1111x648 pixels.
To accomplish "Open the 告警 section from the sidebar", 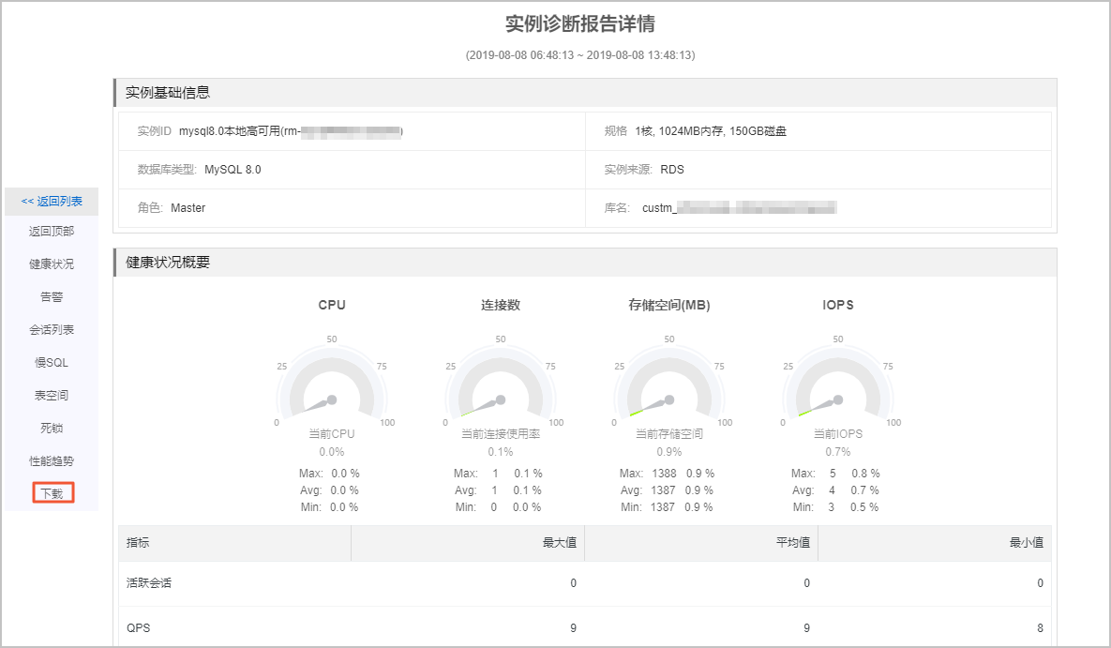I will point(52,296).
